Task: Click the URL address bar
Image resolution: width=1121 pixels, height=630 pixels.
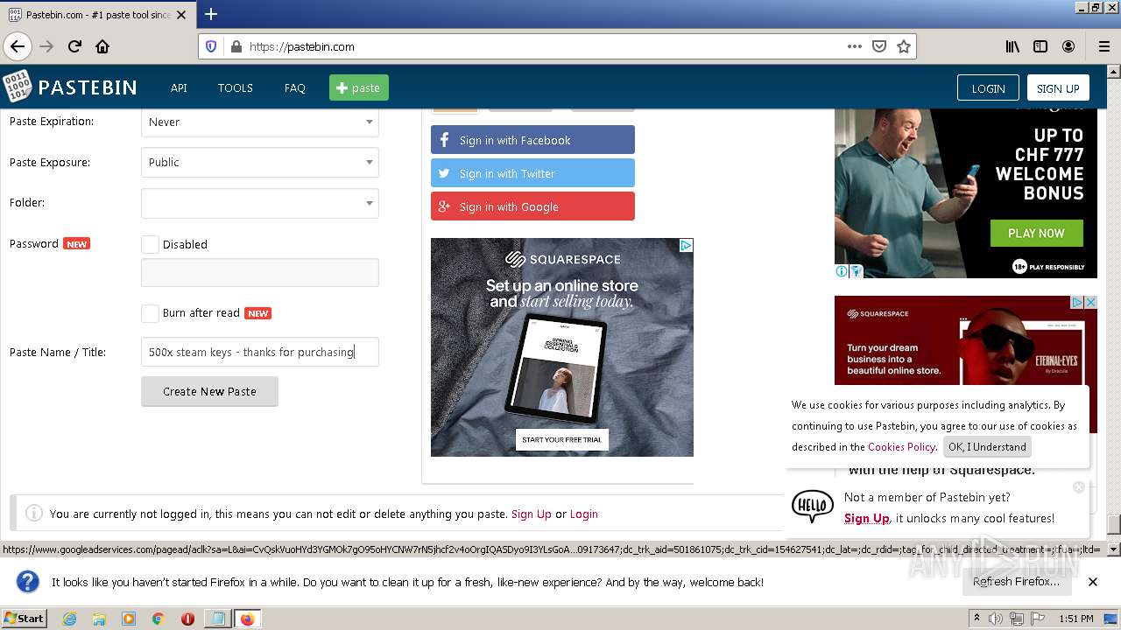Action: click(x=543, y=46)
